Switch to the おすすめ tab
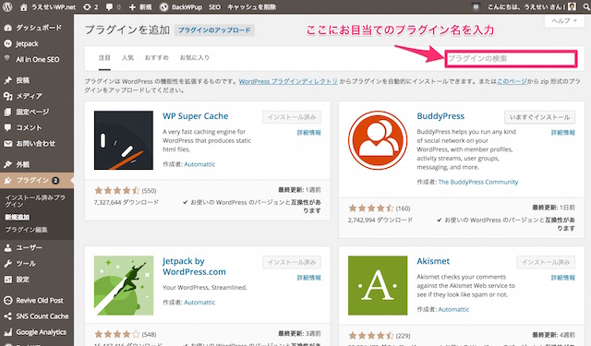The image size is (591, 346). pyautogui.click(x=156, y=57)
